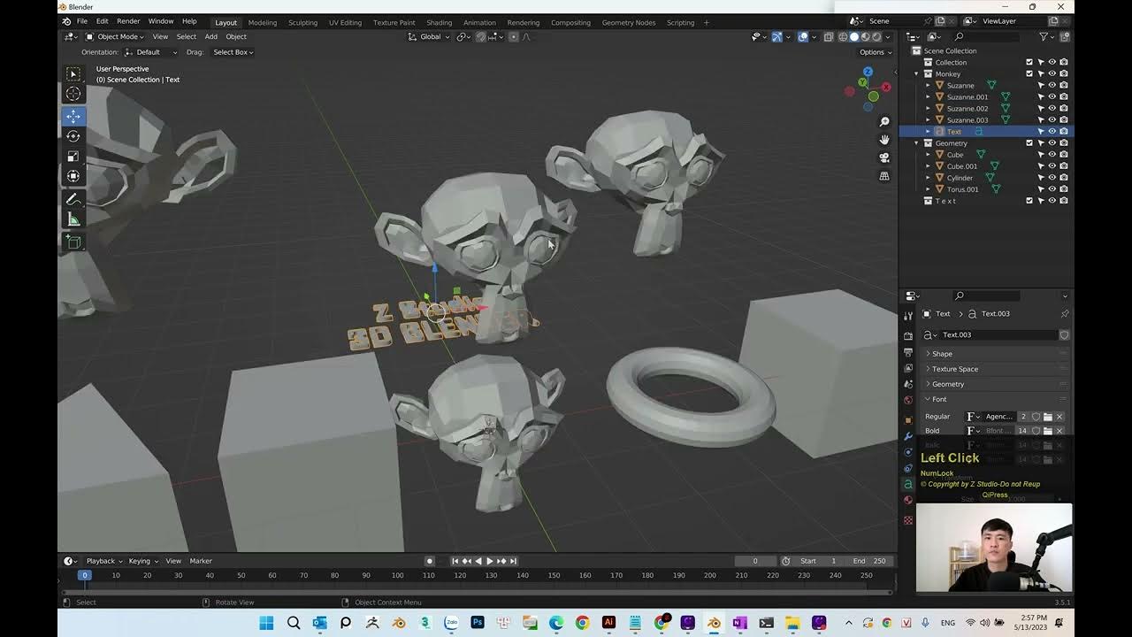
Task: Click the pin icon in Properties header
Action: (x=1064, y=314)
